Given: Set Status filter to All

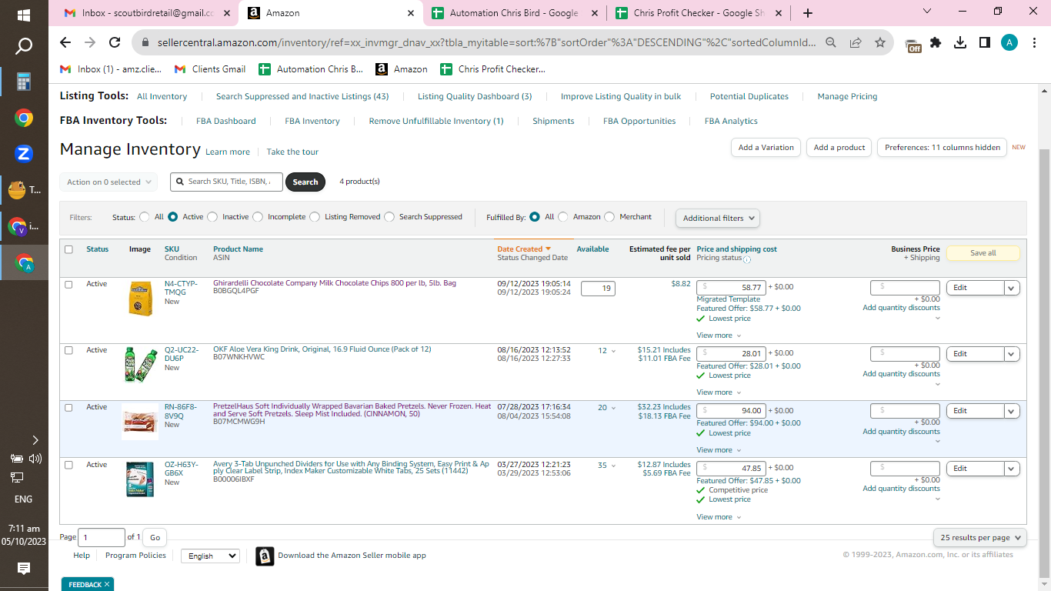Looking at the screenshot, I should tap(145, 217).
